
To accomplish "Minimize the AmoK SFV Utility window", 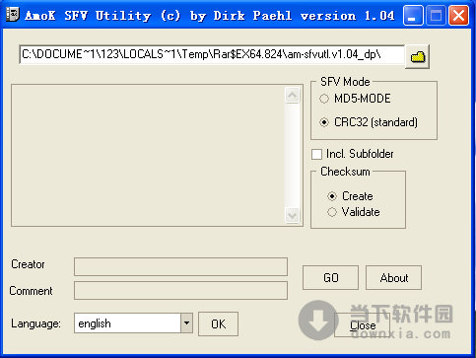I will click(x=413, y=15).
